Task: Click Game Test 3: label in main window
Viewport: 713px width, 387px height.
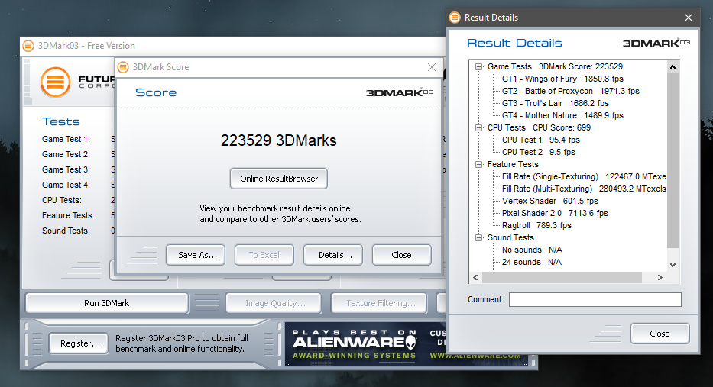Action: pyautogui.click(x=66, y=170)
